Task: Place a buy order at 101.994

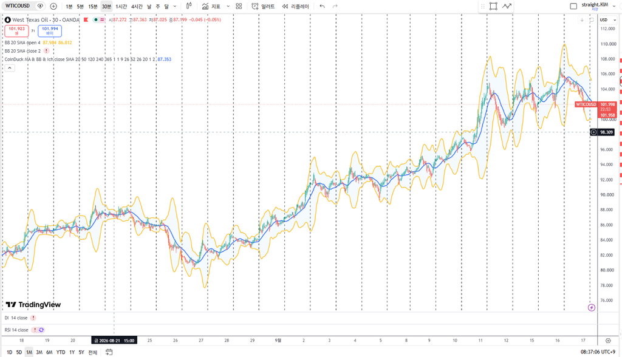Action: [50, 30]
